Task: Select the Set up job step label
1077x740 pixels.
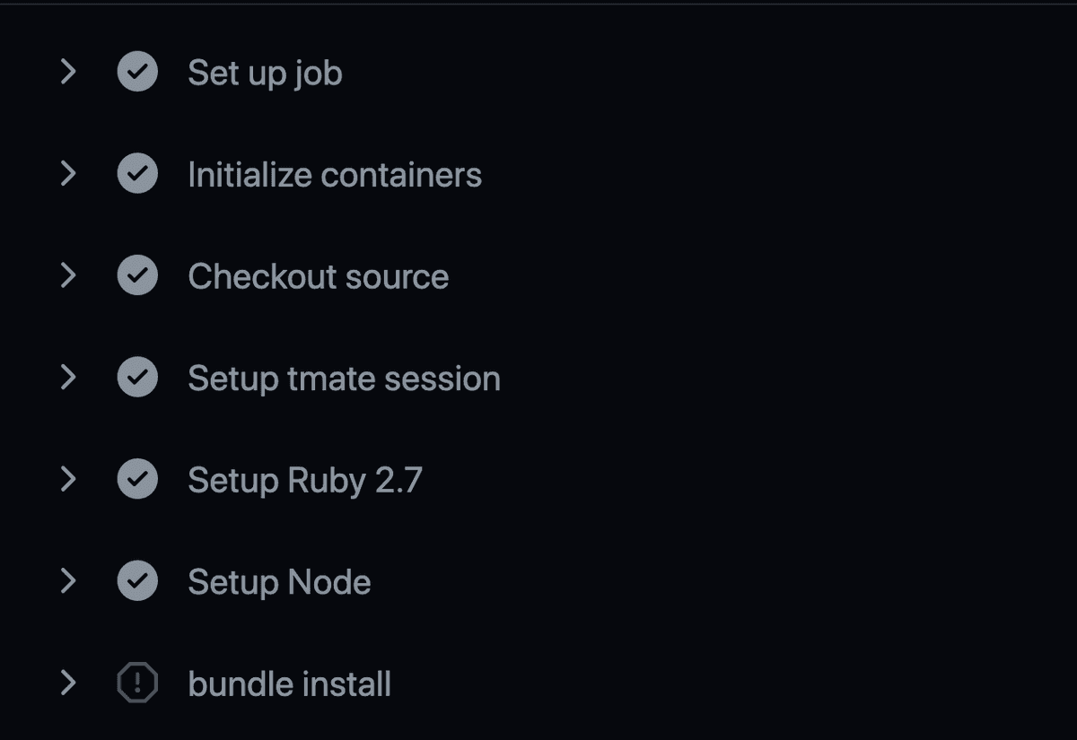Action: 265,72
